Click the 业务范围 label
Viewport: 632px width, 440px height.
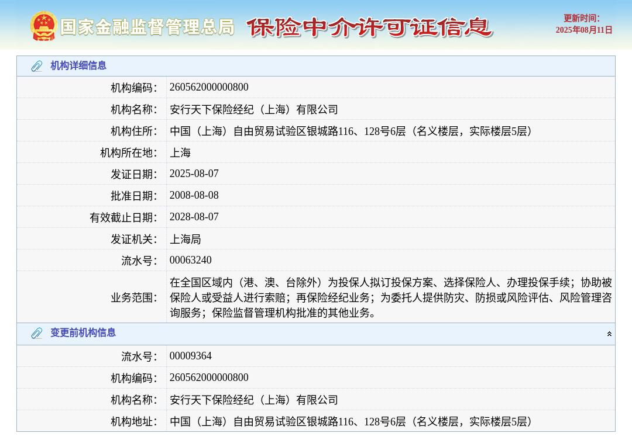134,298
